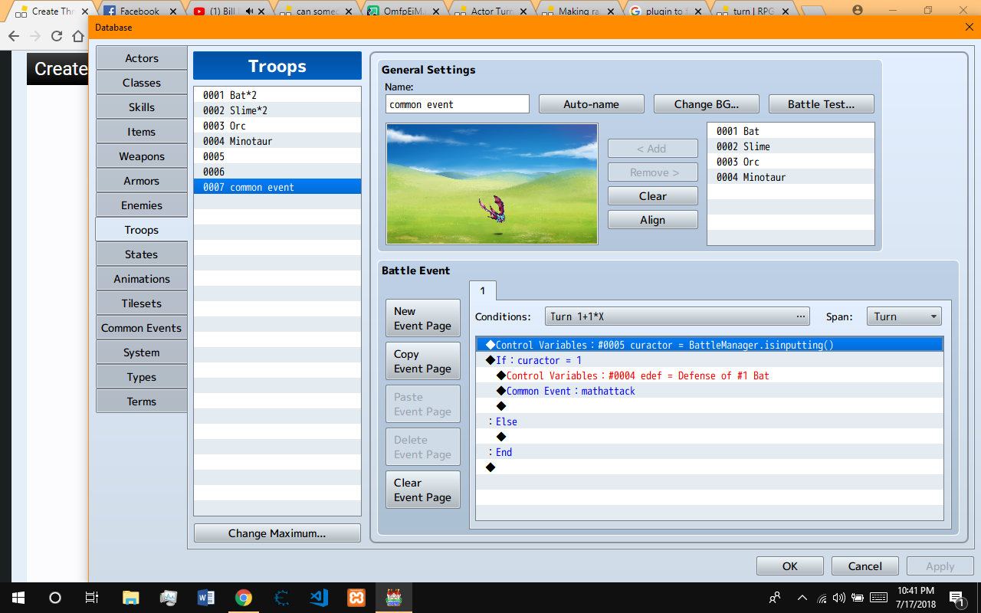The image size is (981, 613).
Task: Open Conditions ellipsis for Turn 1+1*X
Action: [801, 316]
